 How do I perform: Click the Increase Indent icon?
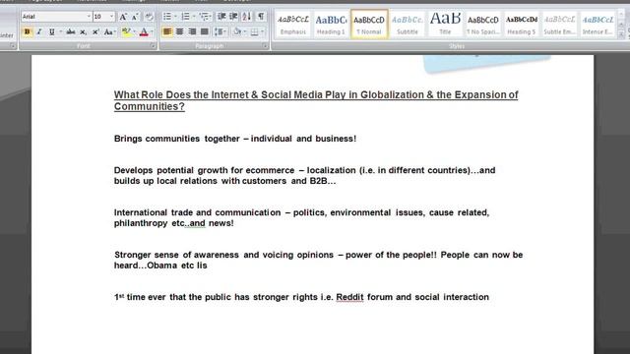[x=233, y=17]
